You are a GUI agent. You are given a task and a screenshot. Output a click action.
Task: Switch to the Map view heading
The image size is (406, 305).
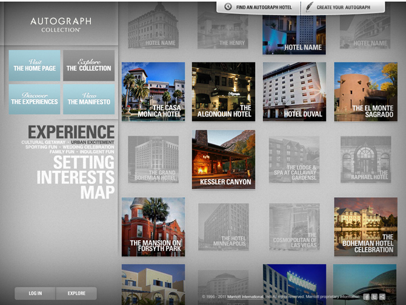point(97,193)
